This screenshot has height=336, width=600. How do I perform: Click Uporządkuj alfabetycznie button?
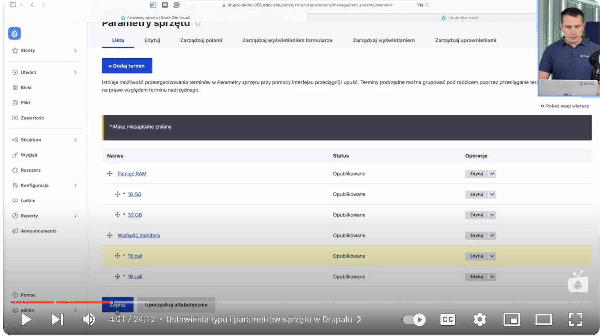coord(176,305)
